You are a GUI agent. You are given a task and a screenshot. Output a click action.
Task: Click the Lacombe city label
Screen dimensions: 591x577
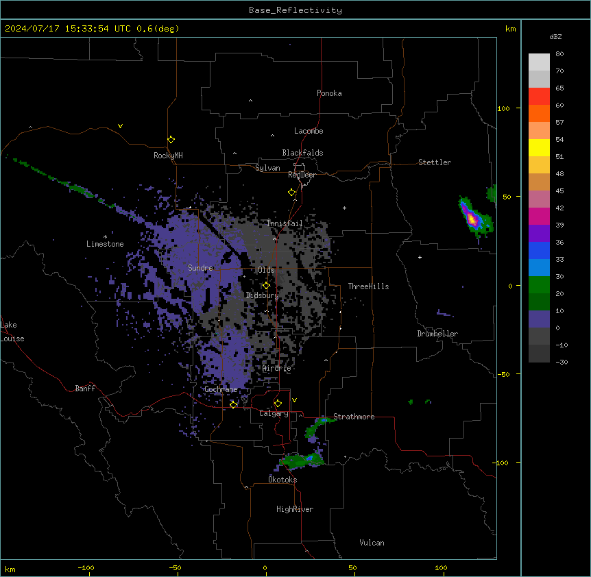pos(309,131)
